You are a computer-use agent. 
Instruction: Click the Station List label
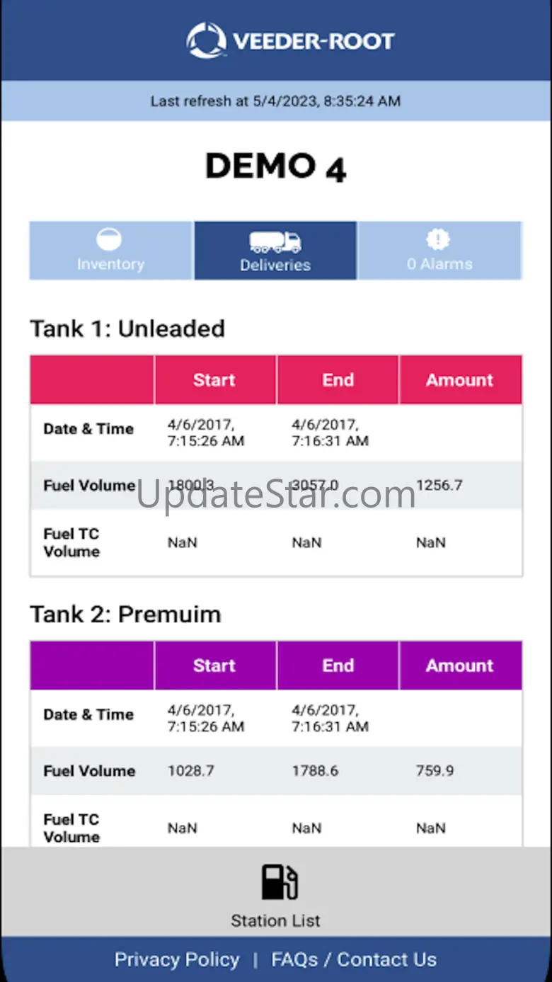coord(275,920)
